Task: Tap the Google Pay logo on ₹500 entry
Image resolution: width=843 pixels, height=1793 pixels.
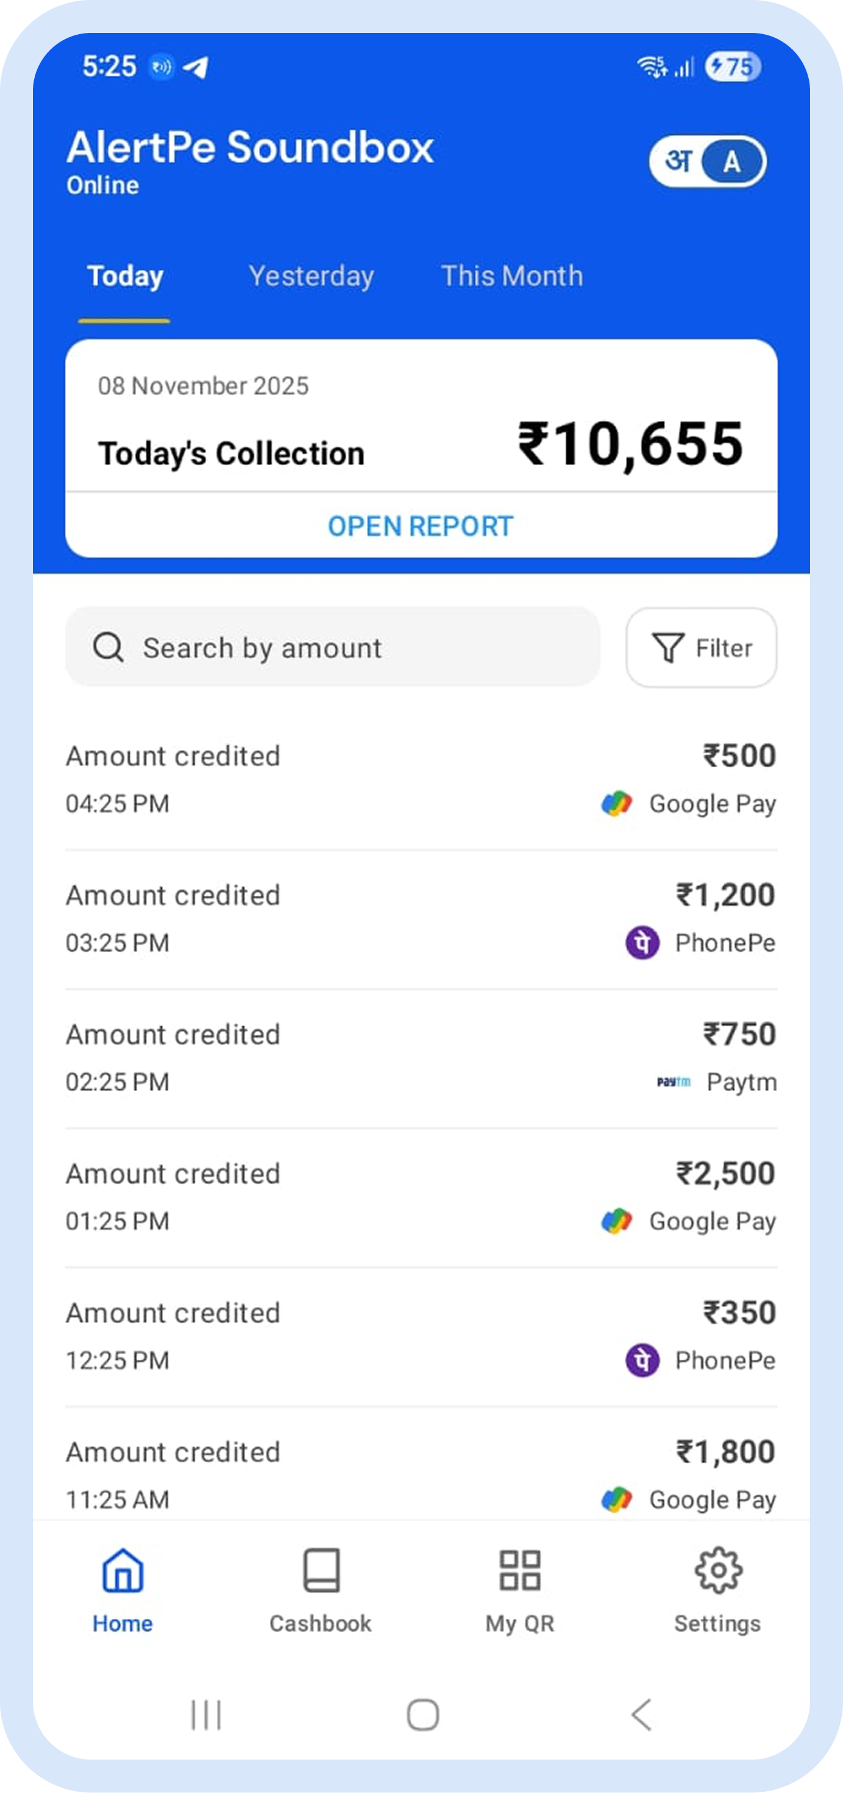Action: (616, 803)
